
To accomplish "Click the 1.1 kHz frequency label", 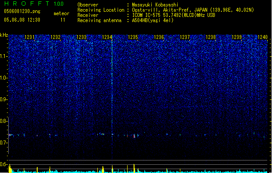I will pyautogui.click(x=3, y=56).
